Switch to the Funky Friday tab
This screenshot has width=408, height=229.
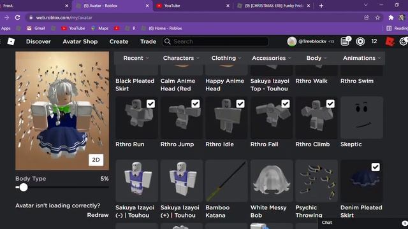tap(273, 6)
